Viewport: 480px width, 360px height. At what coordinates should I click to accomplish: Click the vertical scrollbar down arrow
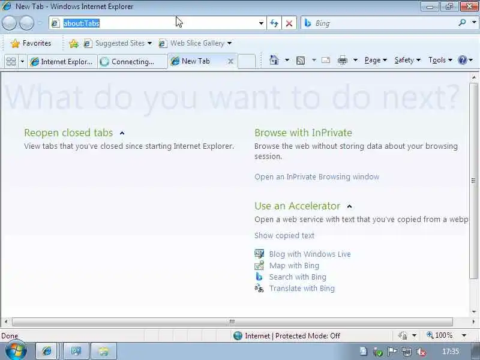[473, 312]
